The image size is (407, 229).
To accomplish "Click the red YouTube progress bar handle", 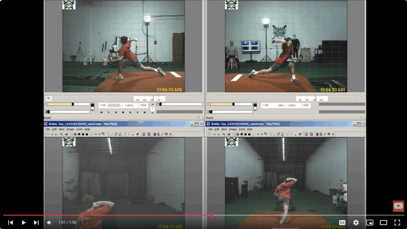I will pyautogui.click(x=211, y=215).
